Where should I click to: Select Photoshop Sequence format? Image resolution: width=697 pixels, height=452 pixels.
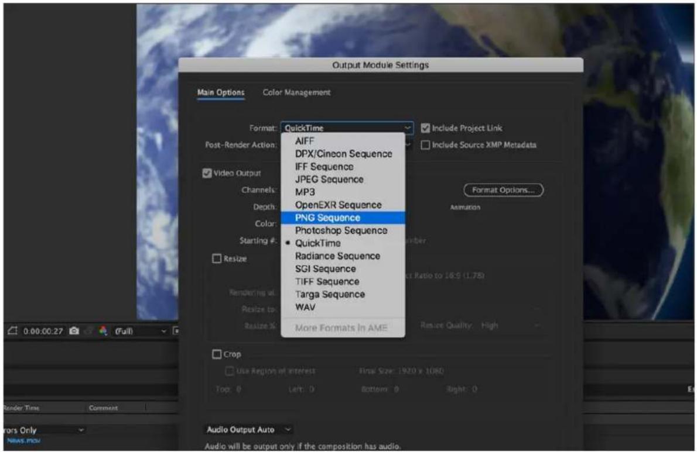[x=343, y=230]
